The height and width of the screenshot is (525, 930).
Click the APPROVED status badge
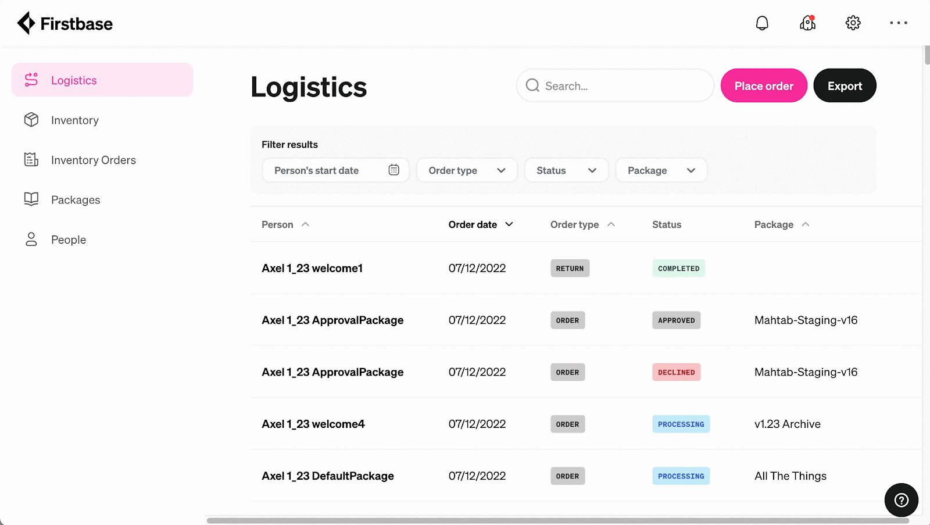click(x=676, y=320)
